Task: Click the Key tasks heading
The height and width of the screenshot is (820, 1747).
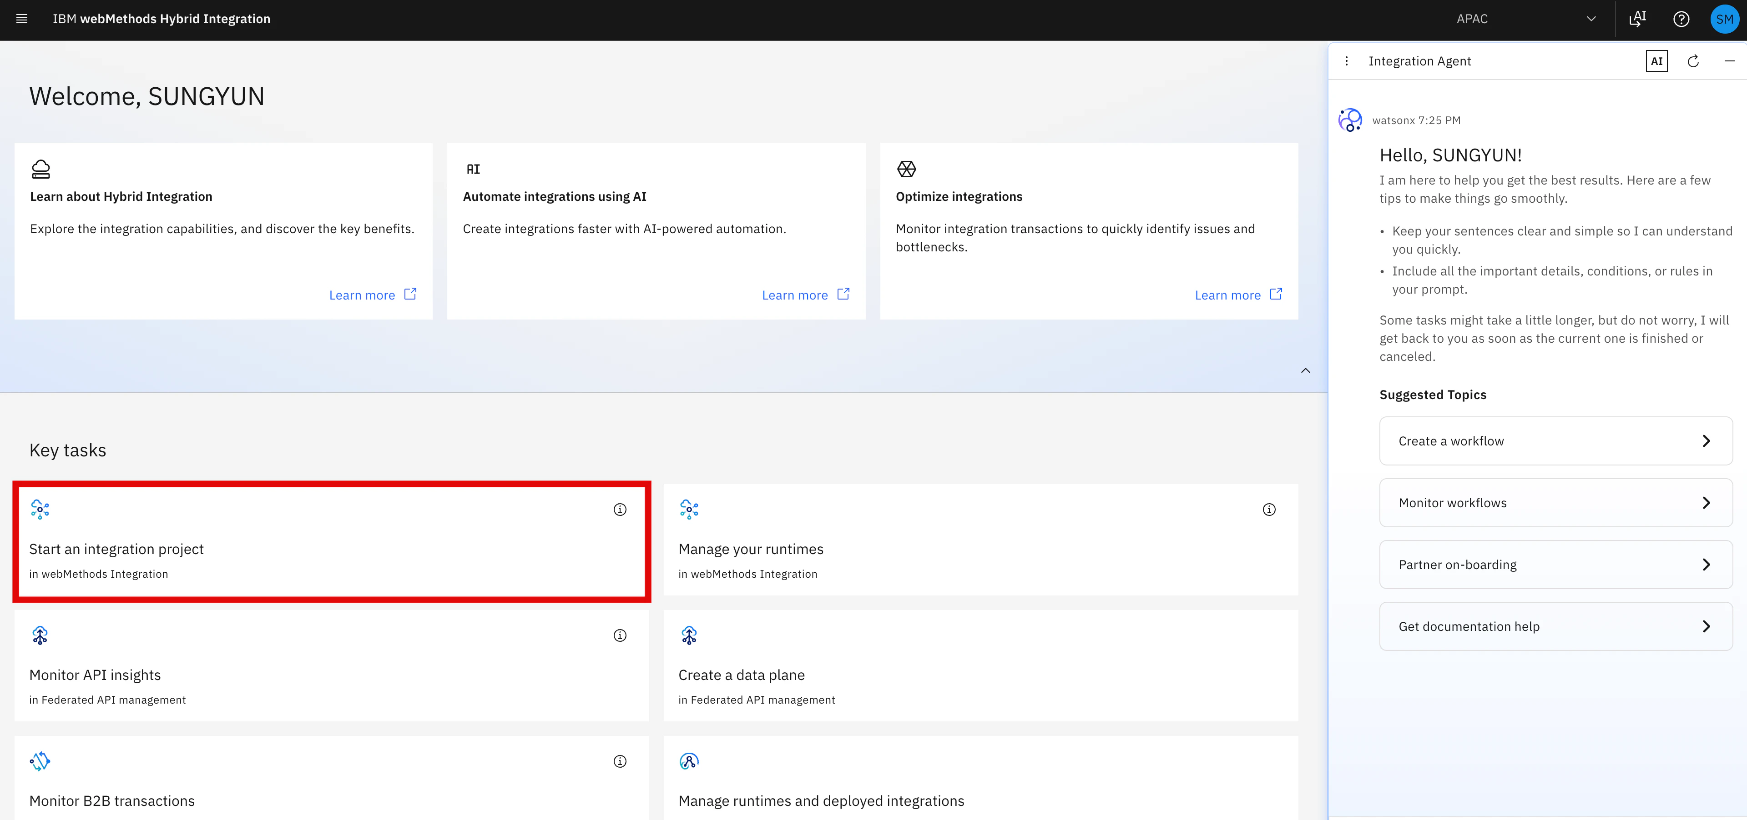Action: tap(68, 450)
